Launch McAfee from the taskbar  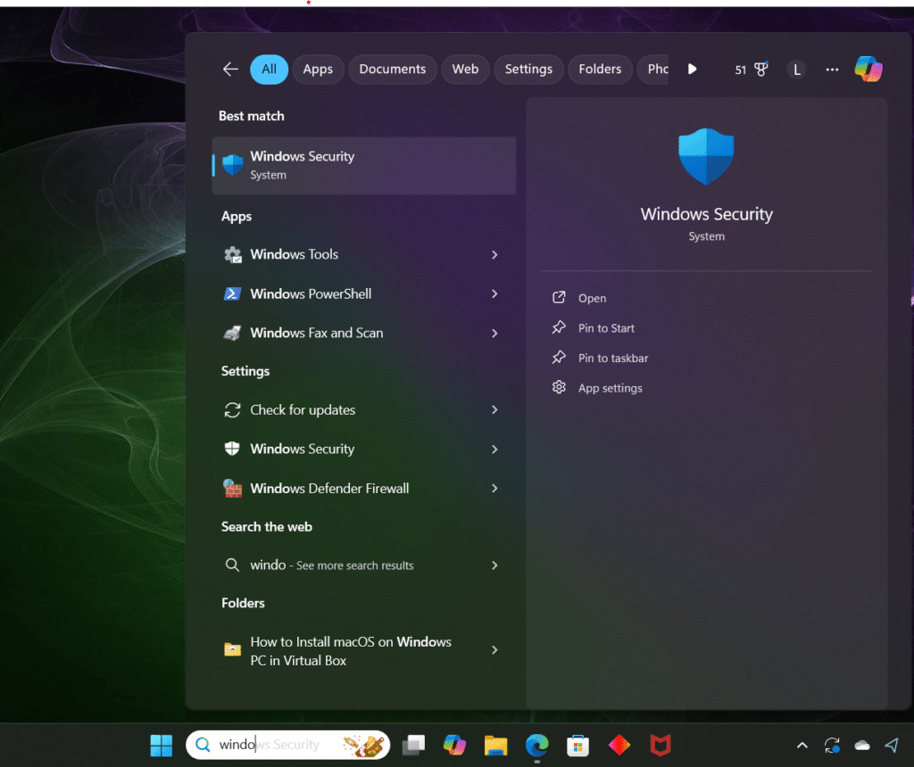coord(660,745)
